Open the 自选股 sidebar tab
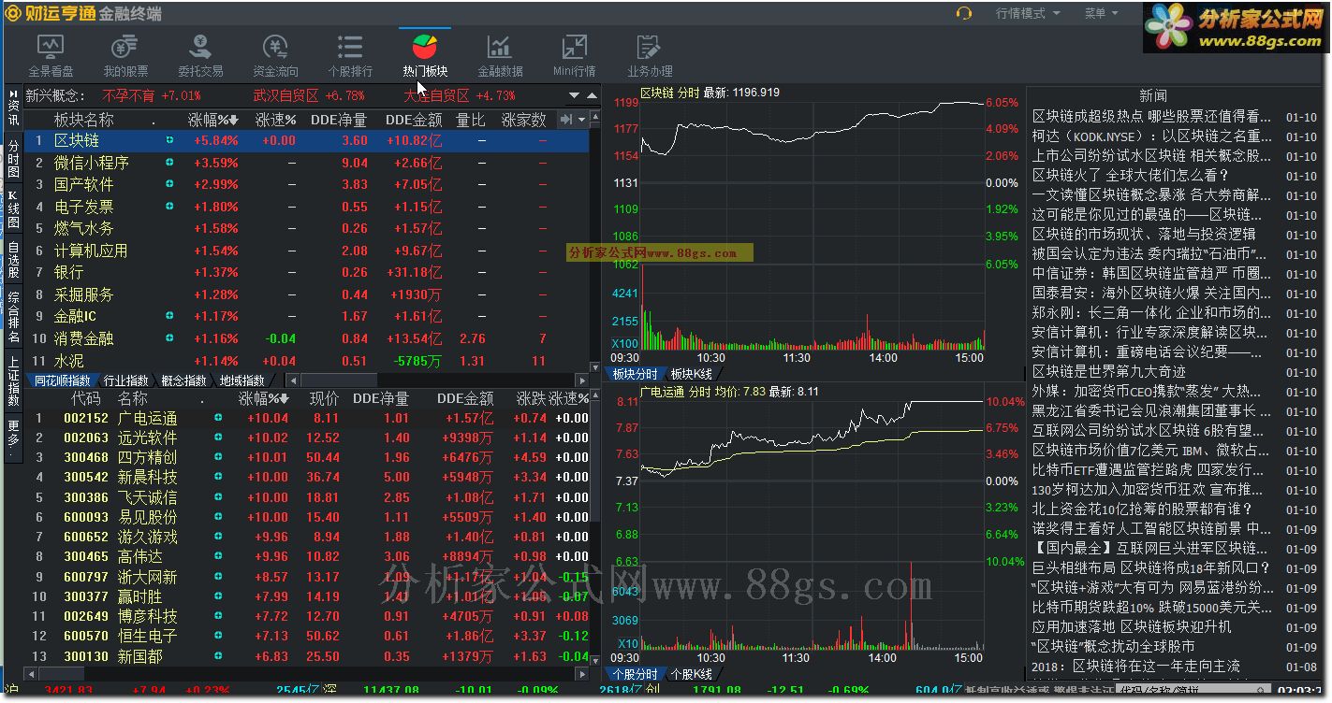This screenshot has height=703, width=1332. [13, 261]
